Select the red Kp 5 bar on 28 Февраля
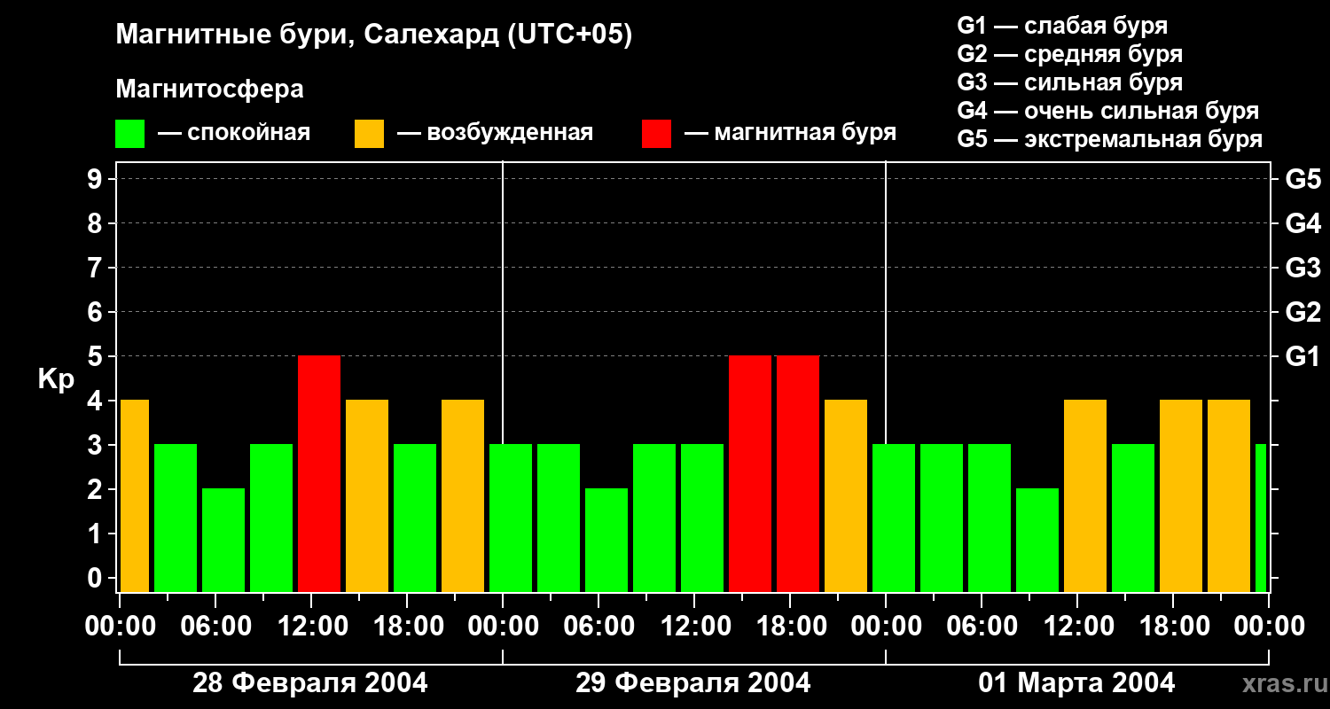The height and width of the screenshot is (709, 1330). (319, 473)
